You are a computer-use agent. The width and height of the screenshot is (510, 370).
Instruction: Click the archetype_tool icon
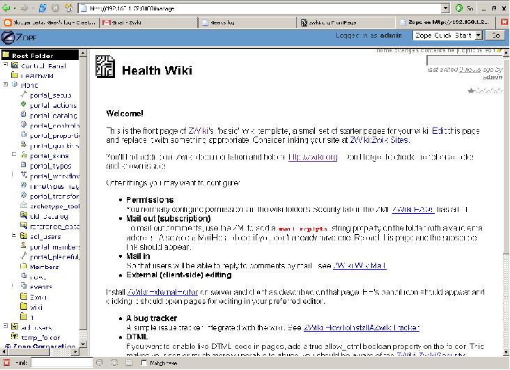(x=24, y=206)
